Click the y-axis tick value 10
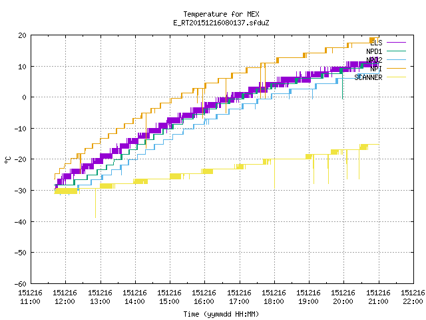 (22, 67)
